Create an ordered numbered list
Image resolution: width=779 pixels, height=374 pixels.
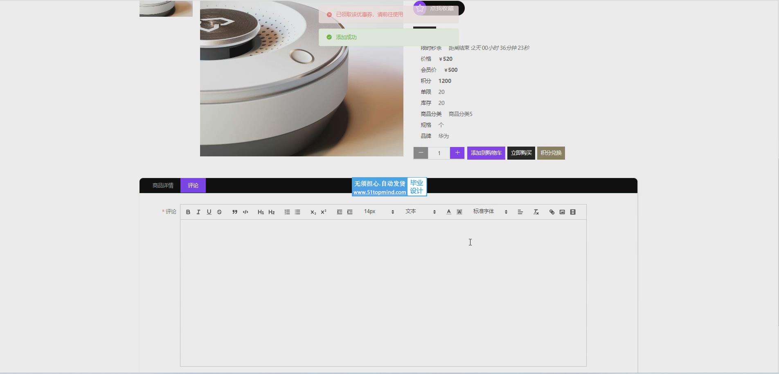(x=287, y=212)
